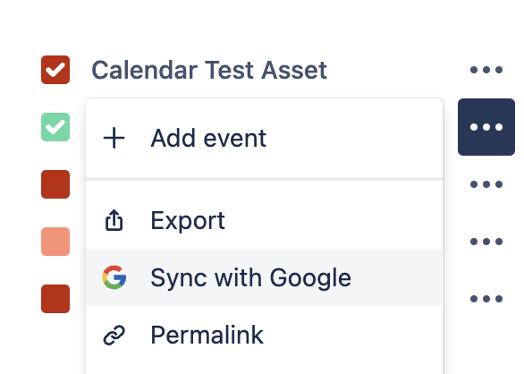Open the ellipsis menu for Calendar Test Asset
The height and width of the screenshot is (374, 524).
coord(486,70)
